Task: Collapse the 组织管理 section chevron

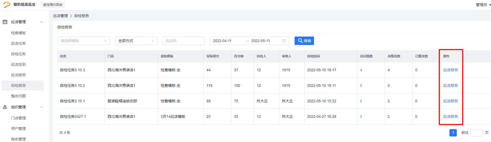Action: [x=42, y=107]
